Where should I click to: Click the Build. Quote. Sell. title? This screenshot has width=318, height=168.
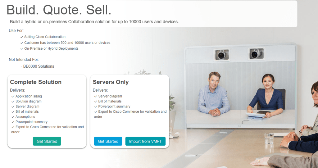coord(59,10)
